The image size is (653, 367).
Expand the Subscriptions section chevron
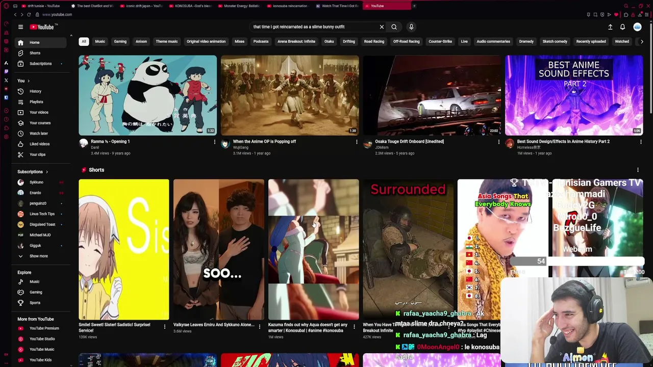coord(47,172)
